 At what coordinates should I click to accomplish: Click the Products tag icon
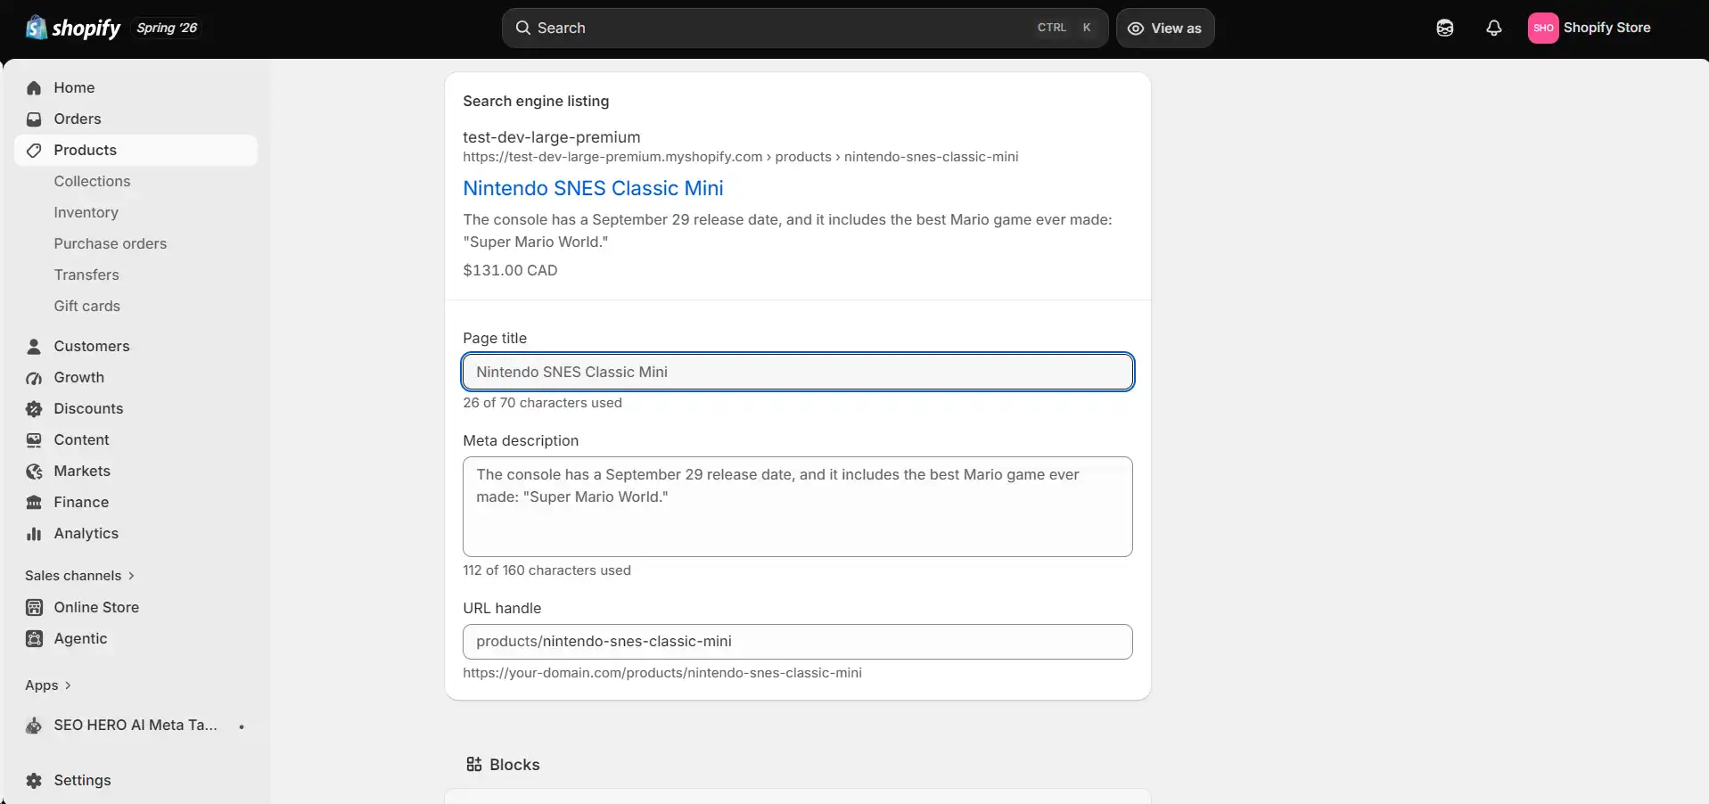[34, 150]
